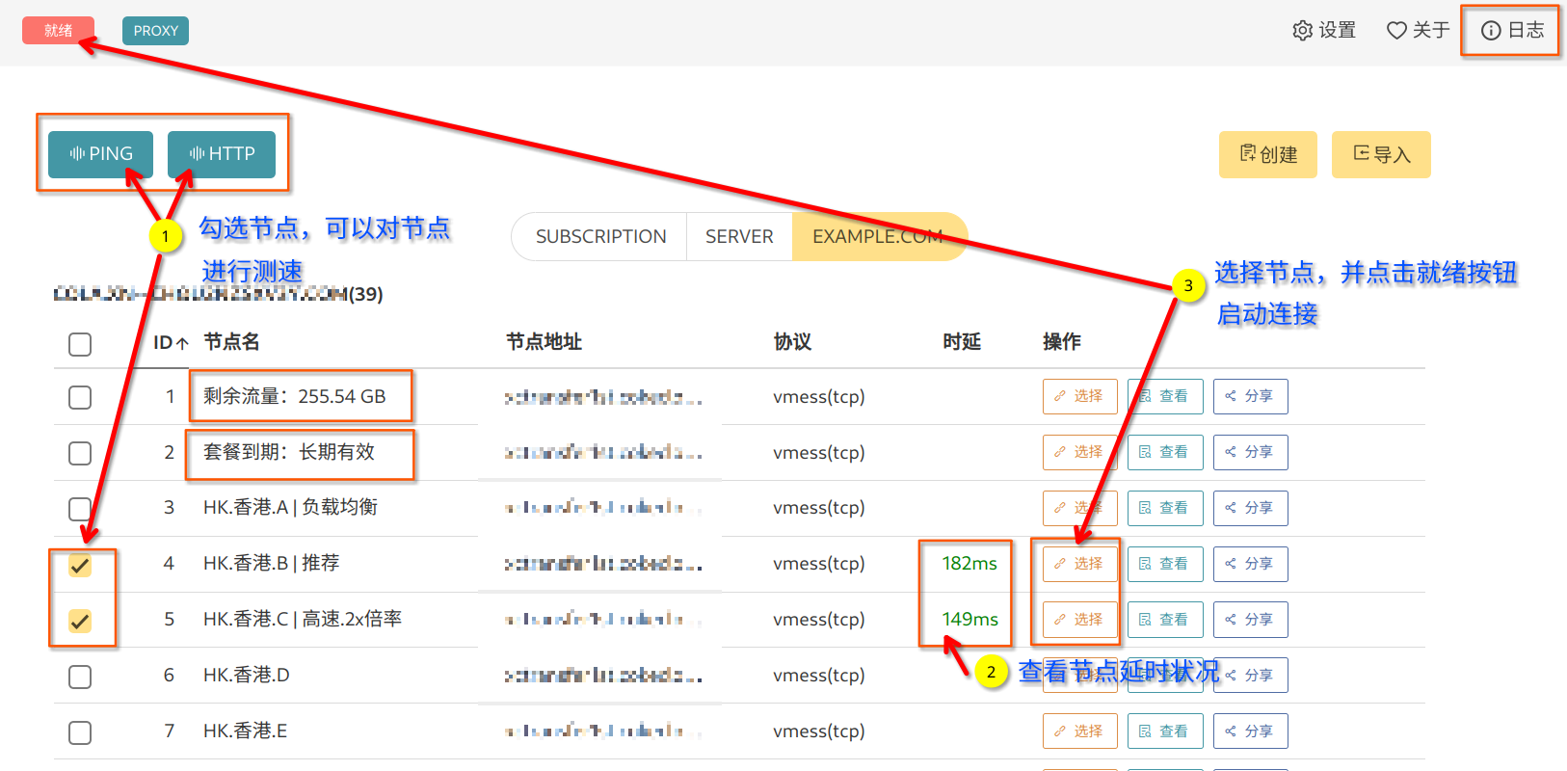This screenshot has height=771, width=1567.
Task: Click 查看 for row 1 剩余流量
Action: coord(1165,396)
